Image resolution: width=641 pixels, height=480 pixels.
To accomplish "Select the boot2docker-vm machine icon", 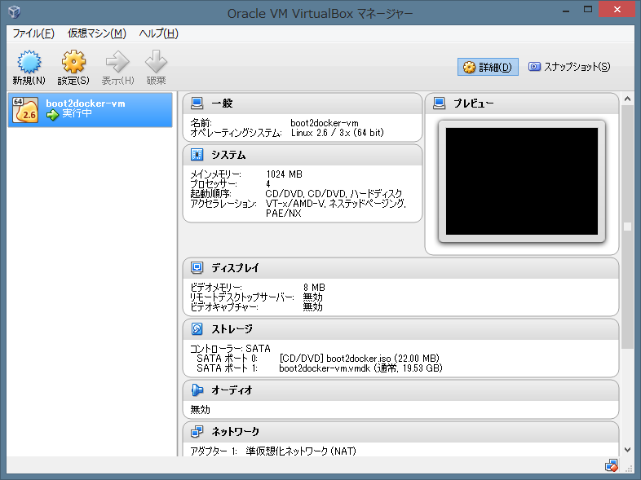I will [x=26, y=110].
